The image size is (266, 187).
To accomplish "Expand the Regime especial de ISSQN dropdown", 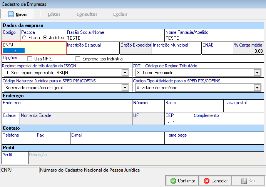I will pos(124,73).
